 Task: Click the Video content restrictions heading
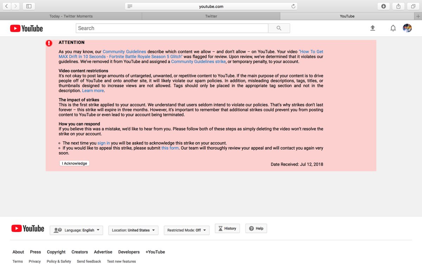tap(83, 71)
